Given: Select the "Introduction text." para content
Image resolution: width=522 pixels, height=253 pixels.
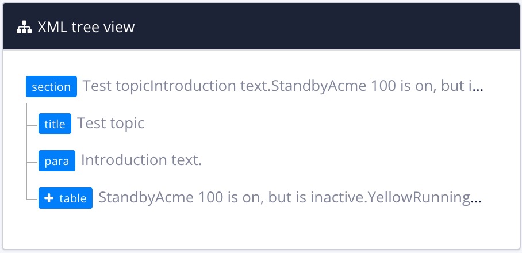Looking at the screenshot, I should pos(141,160).
